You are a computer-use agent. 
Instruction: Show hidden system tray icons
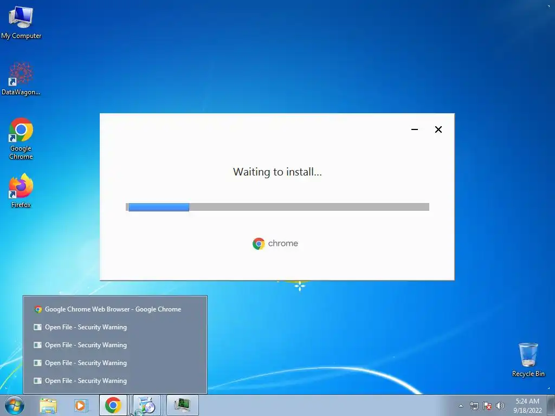point(461,406)
